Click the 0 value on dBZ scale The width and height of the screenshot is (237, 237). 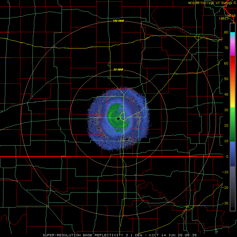[x=227, y=157]
